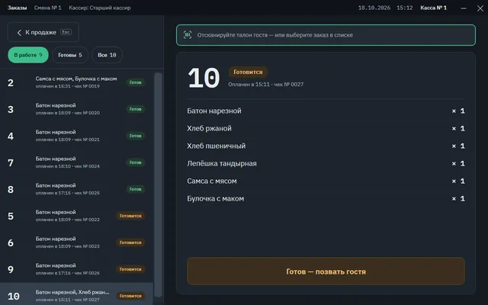Click the Готовится badge of order 5
The width and height of the screenshot is (488, 305).
(x=130, y=216)
